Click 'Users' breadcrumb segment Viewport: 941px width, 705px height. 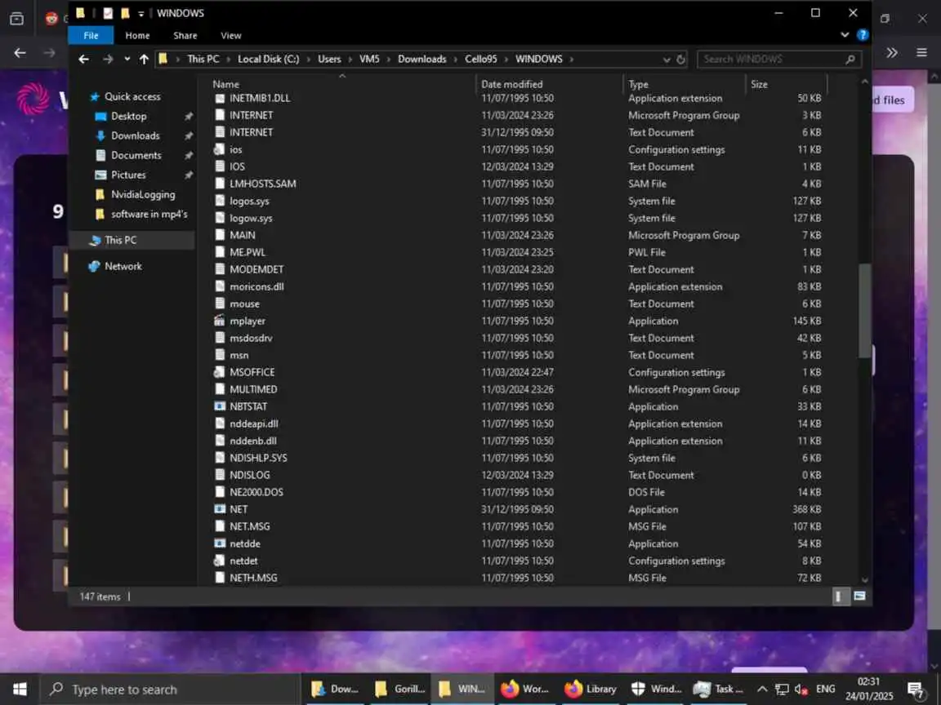click(329, 59)
